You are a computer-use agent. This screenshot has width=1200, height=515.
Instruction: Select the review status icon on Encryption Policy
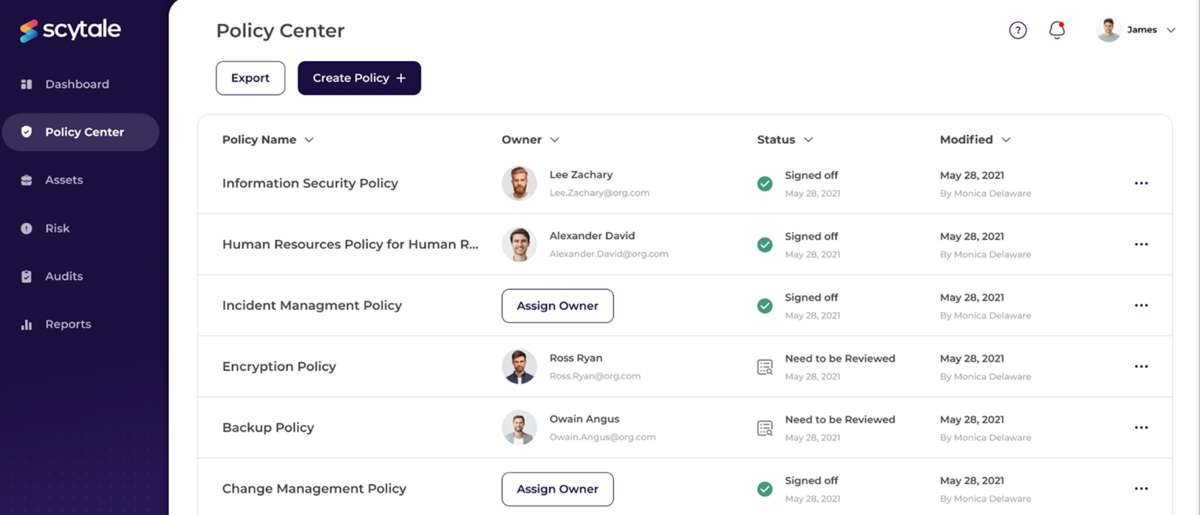tap(766, 366)
